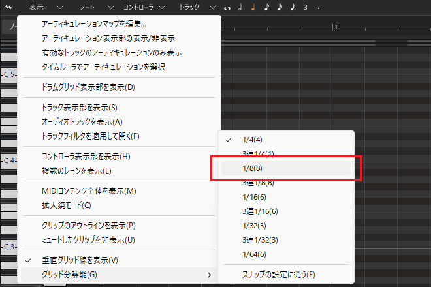Open the トラック dropdown menu
Image resolution: width=431 pixels, height=287 pixels.
[x=197, y=8]
